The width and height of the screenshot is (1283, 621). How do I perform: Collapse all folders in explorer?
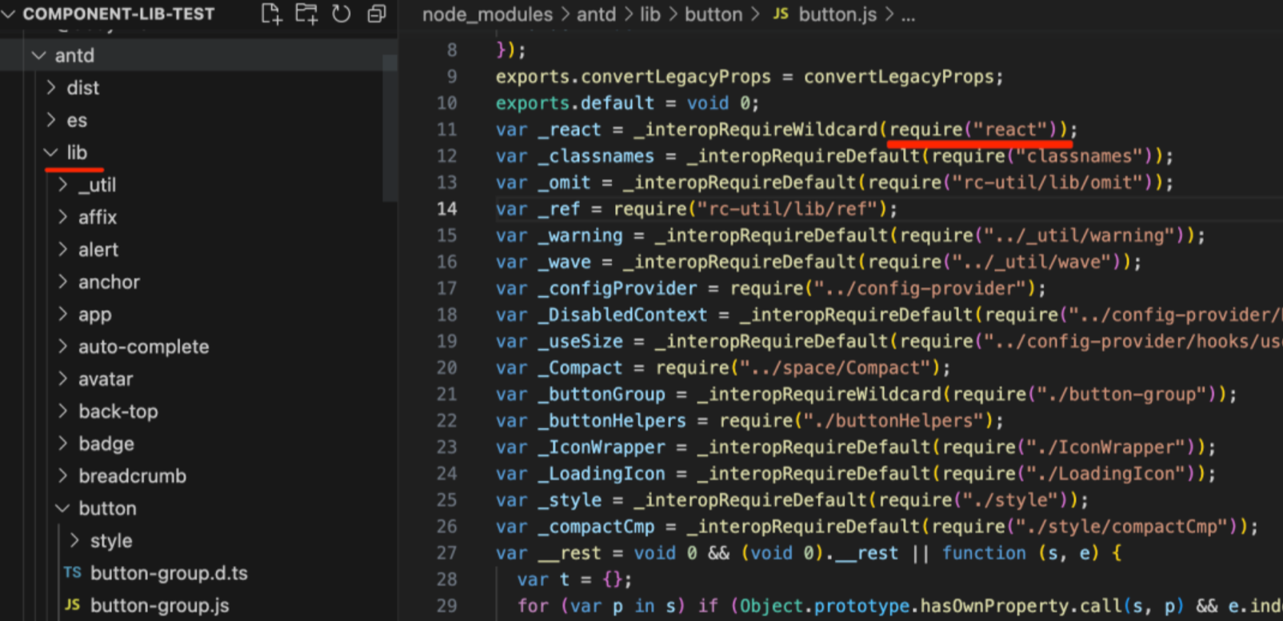click(x=376, y=14)
